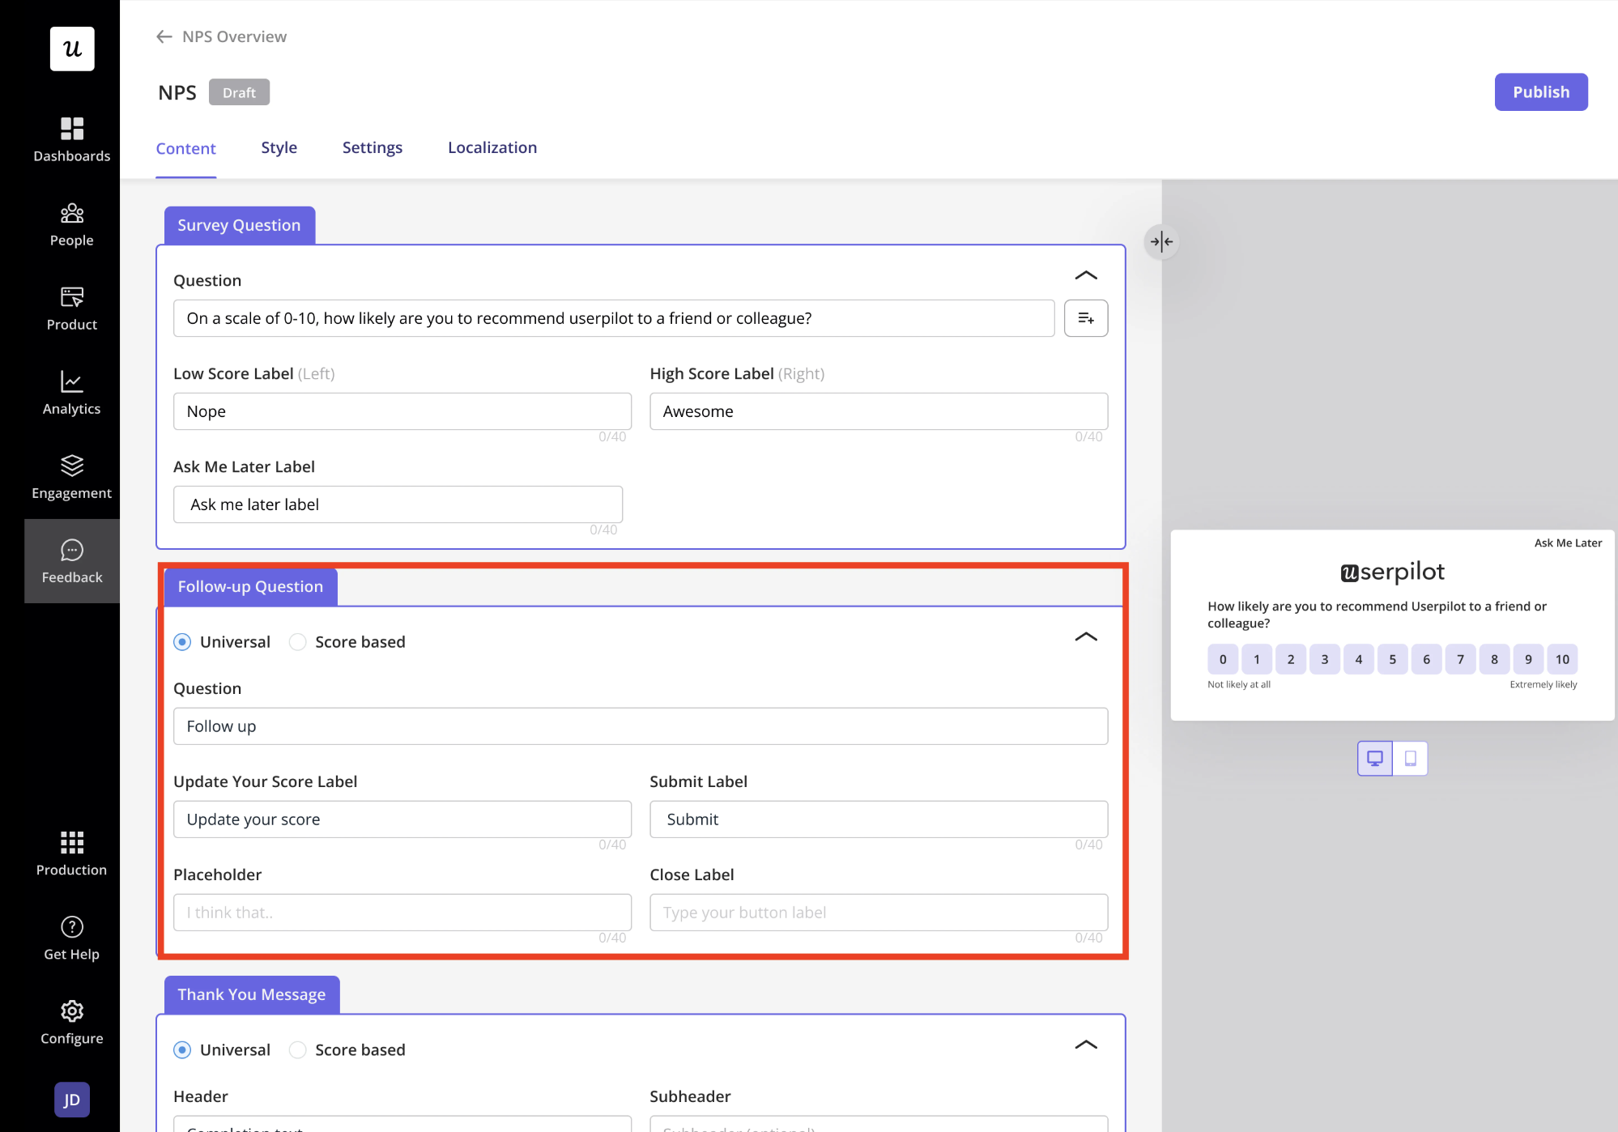Click the High Score Label field
The height and width of the screenshot is (1132, 1618).
click(x=879, y=411)
